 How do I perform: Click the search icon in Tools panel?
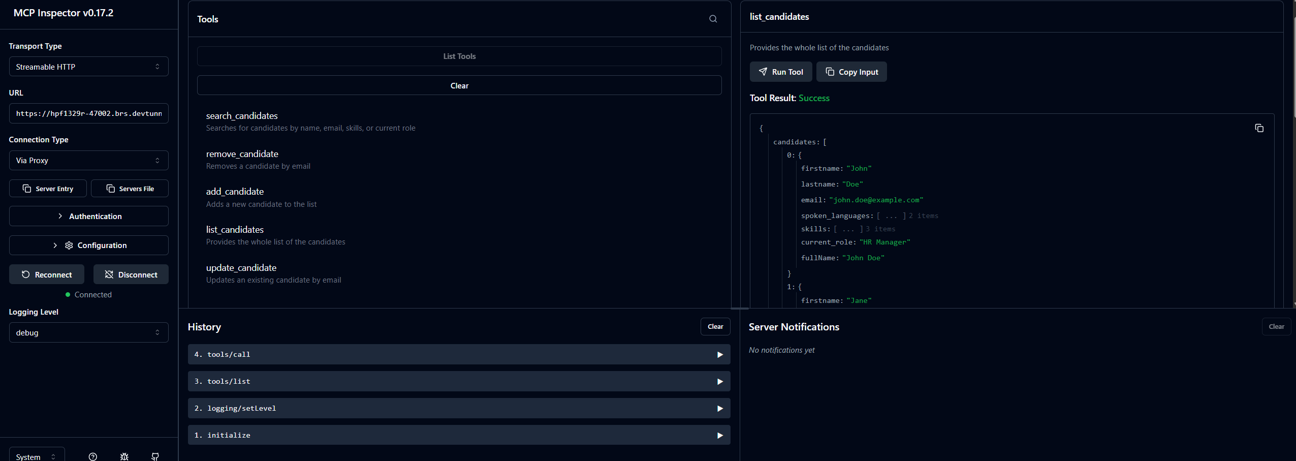(713, 19)
